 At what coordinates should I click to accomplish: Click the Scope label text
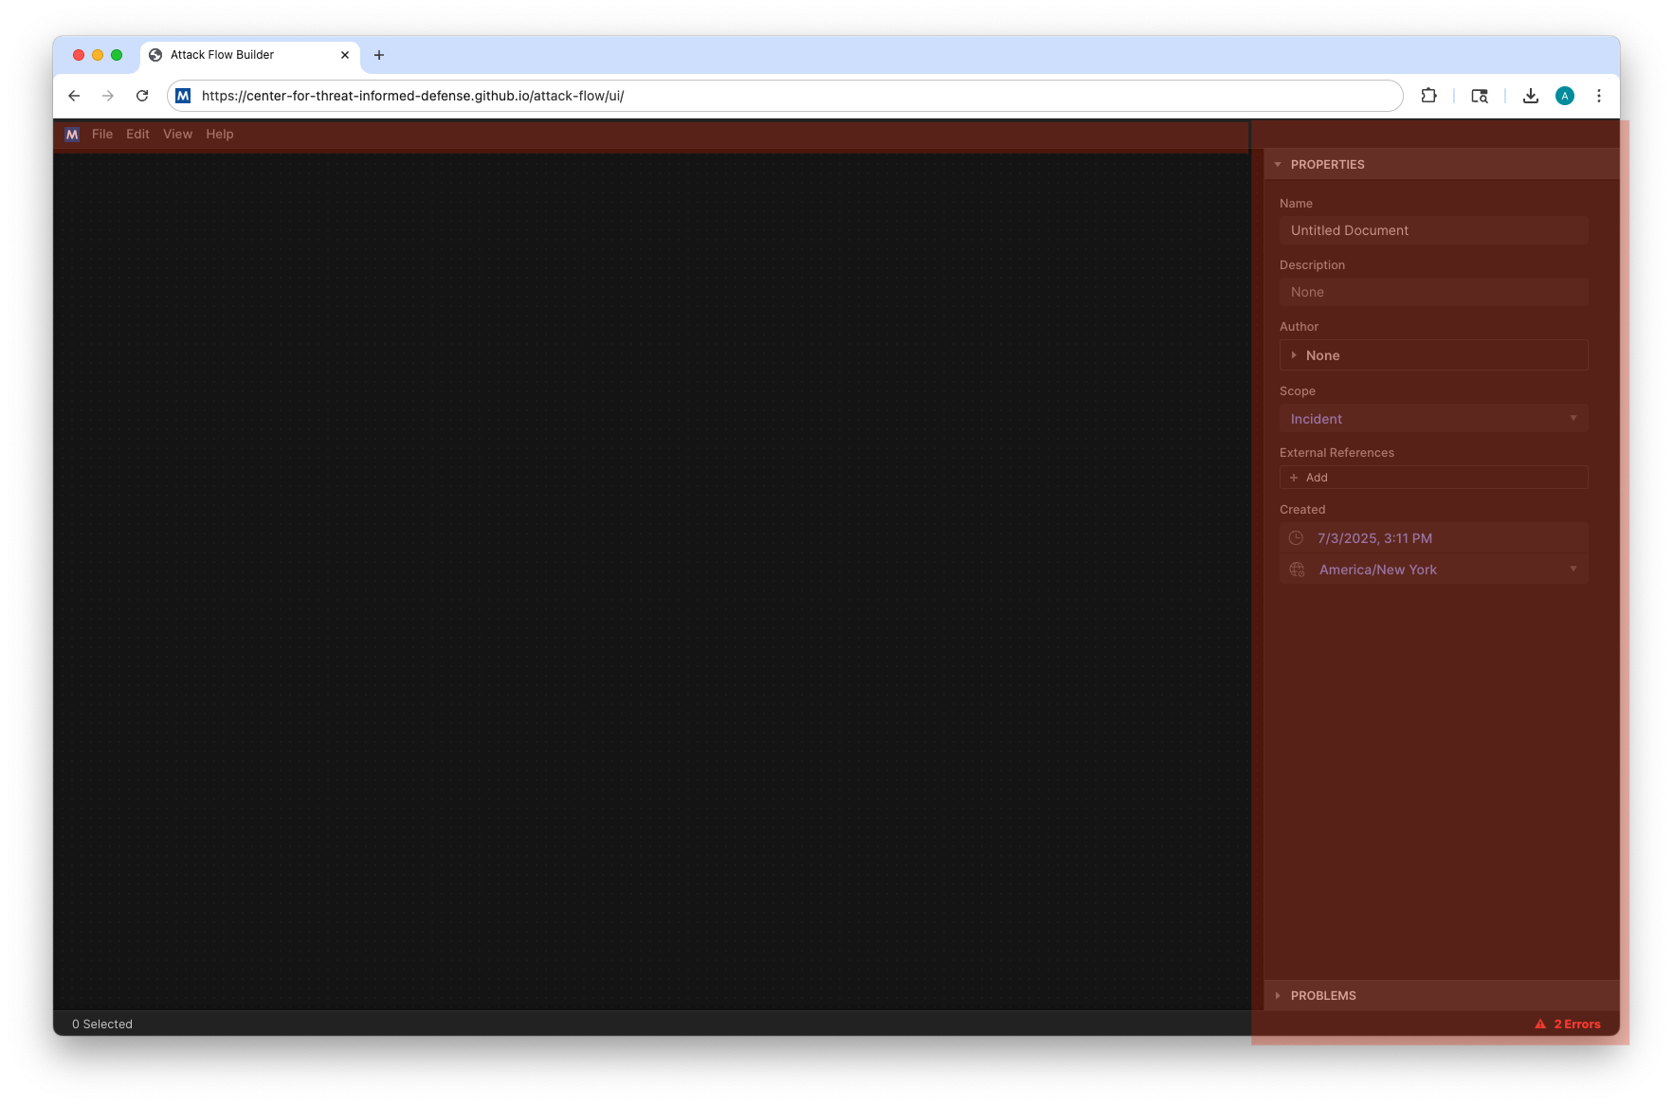click(x=1298, y=391)
